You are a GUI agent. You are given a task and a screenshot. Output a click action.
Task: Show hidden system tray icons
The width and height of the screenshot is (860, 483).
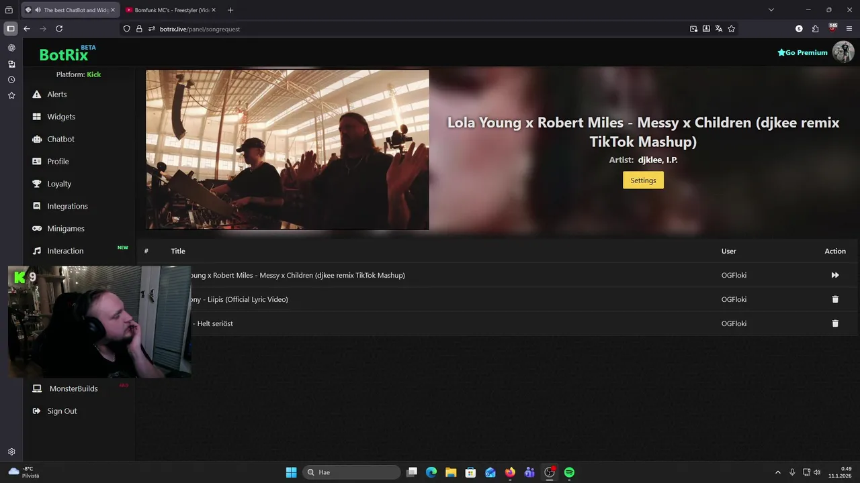click(x=778, y=472)
